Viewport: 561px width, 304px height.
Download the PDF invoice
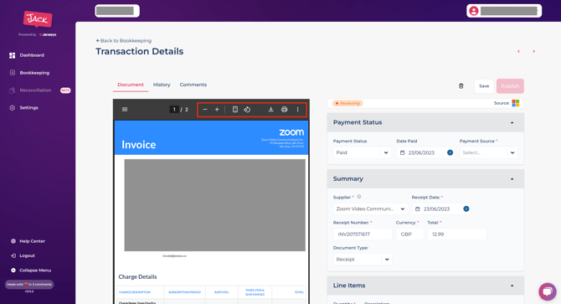[270, 110]
